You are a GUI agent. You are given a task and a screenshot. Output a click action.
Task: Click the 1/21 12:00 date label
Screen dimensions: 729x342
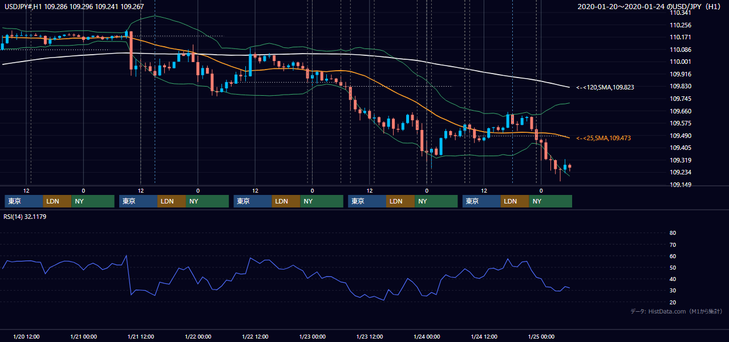click(140, 336)
